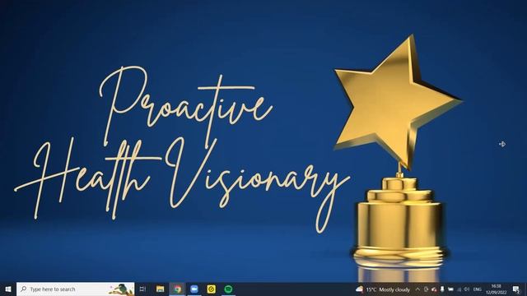The image size is (527, 296).
Task: Change the ENG input language
Action: tap(478, 289)
